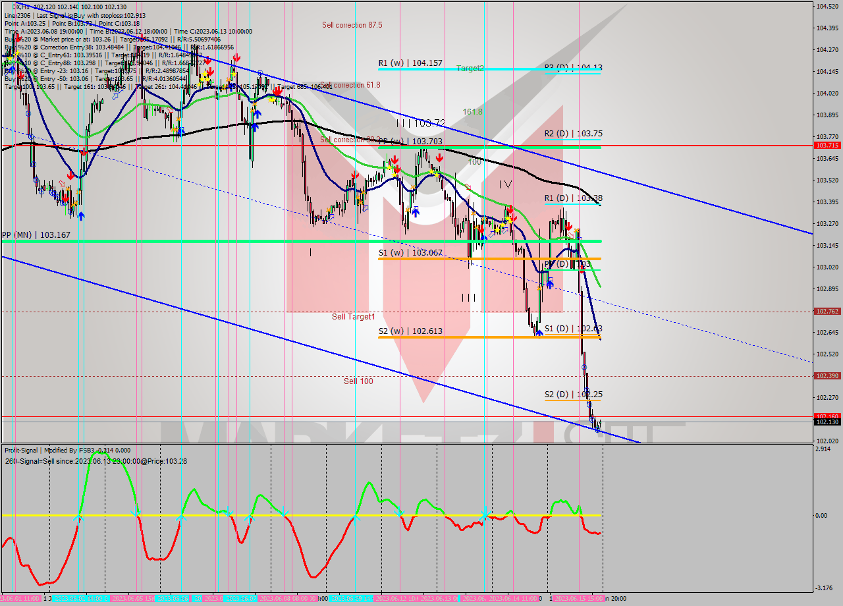Click the 'Sell Target1' label
Image resolution: width=843 pixels, height=606 pixels.
(x=353, y=317)
